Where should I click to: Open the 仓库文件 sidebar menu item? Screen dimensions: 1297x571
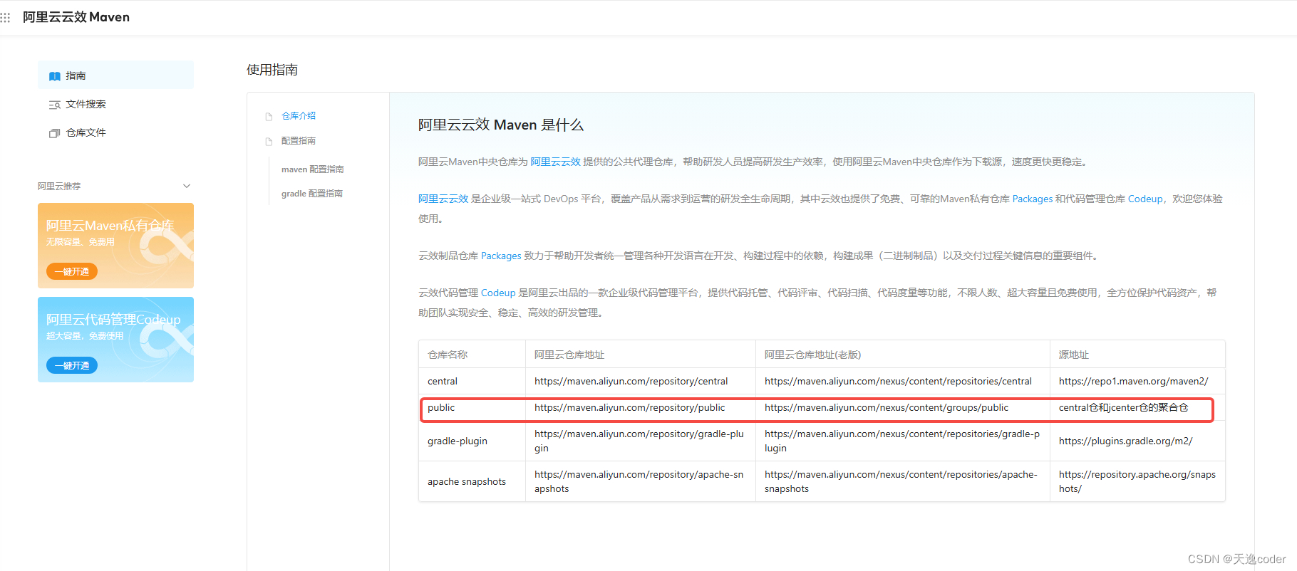point(115,132)
